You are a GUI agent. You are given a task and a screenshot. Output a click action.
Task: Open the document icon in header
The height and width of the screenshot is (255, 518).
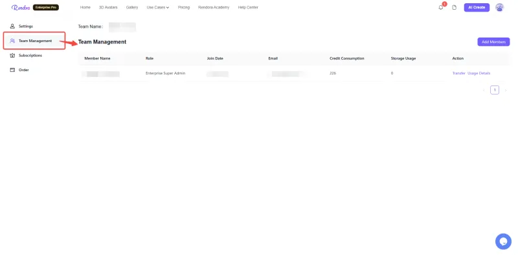click(x=455, y=7)
